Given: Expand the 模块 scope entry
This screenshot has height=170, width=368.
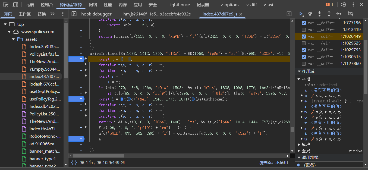Looking at the screenshot, I should pos(299,145).
